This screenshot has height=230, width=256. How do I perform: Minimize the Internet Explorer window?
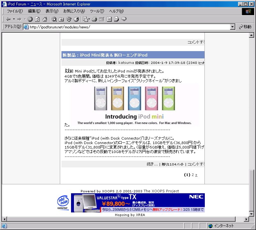click(240, 4)
